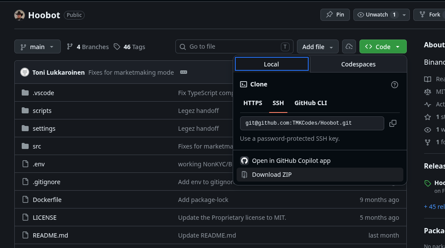Click the src folder icon
The image size is (445, 248).
click(25, 146)
